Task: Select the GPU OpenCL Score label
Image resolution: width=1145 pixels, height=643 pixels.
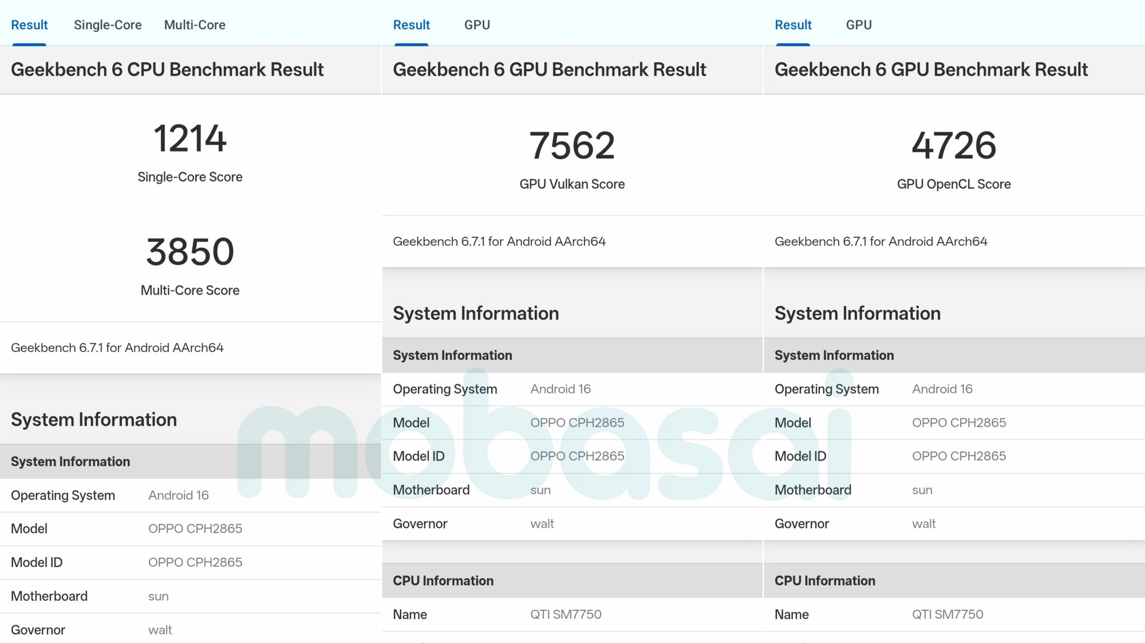Action: tap(954, 184)
